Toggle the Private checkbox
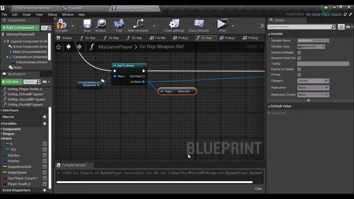Viewport: 354px width, 199px height. 299,75
